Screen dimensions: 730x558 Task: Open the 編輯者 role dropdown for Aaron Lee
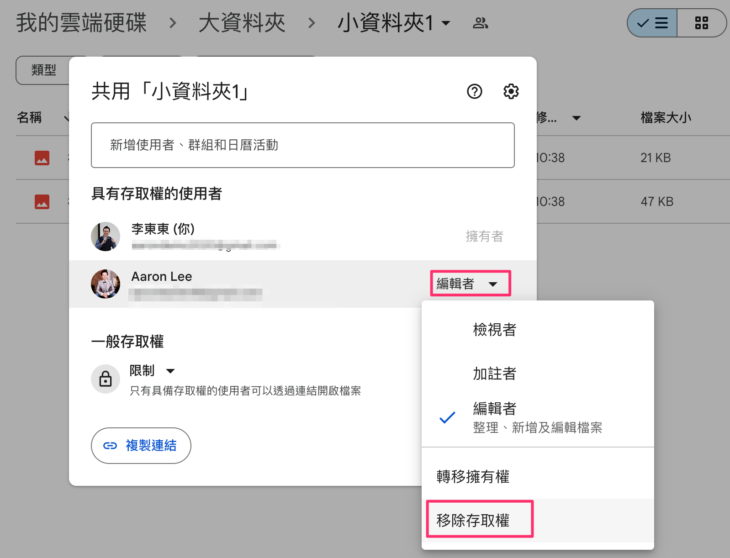(470, 284)
